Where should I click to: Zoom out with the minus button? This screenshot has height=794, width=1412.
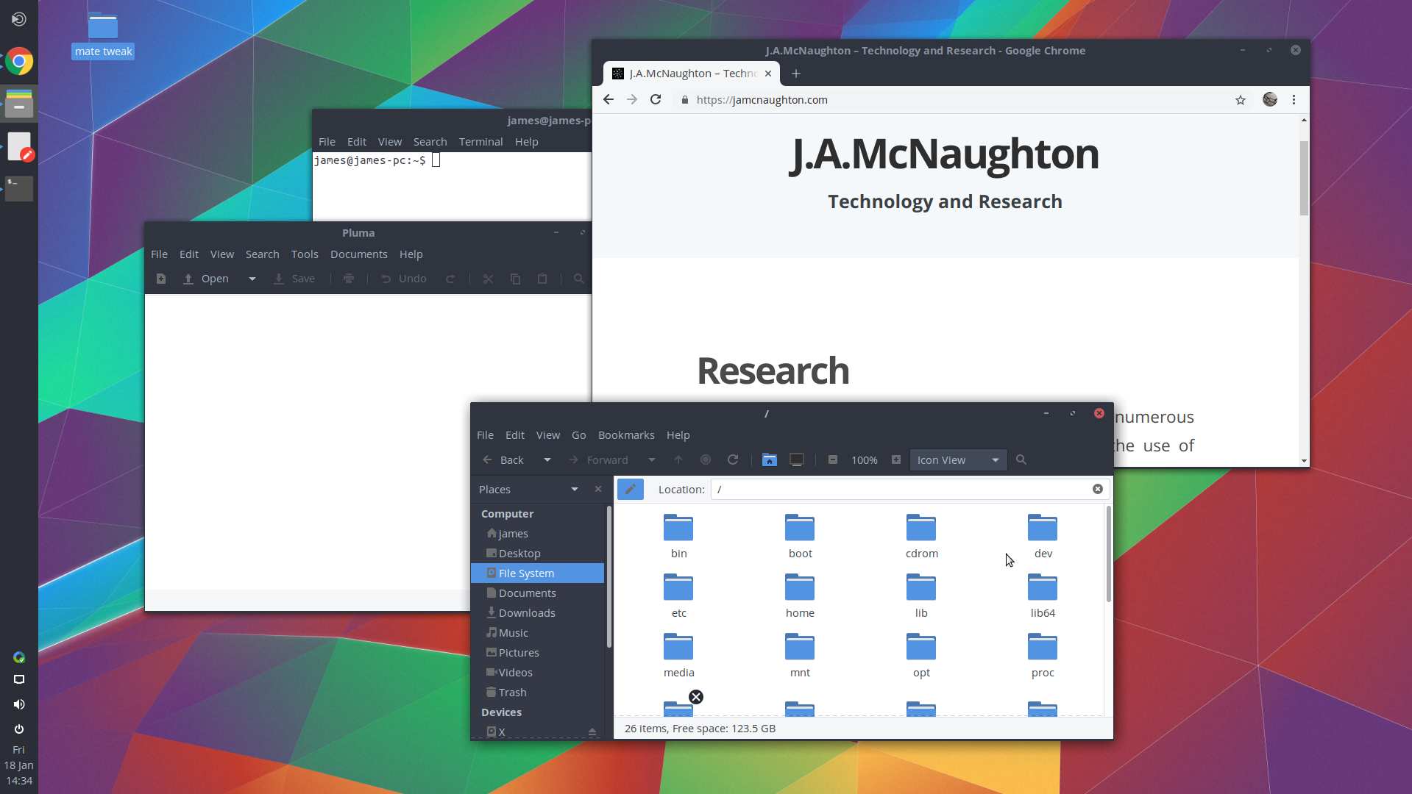833,459
